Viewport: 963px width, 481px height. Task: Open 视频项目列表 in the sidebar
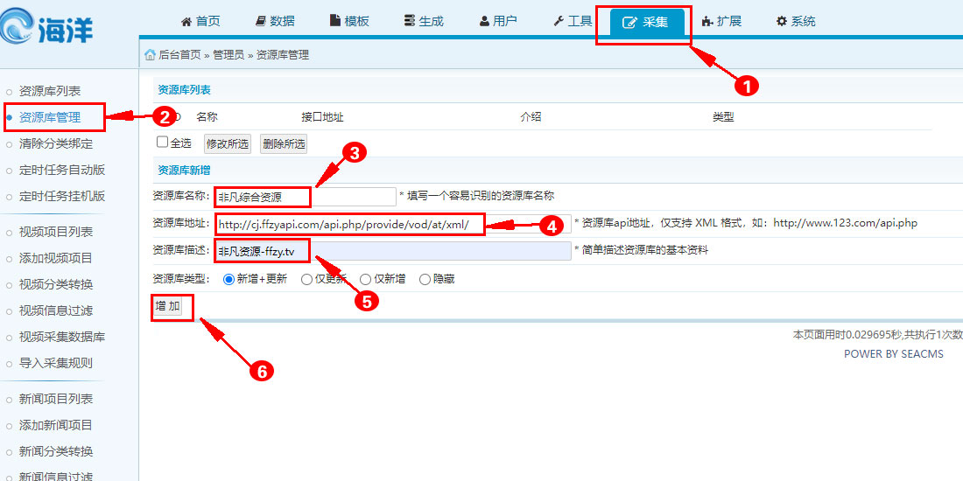pyautogui.click(x=56, y=232)
